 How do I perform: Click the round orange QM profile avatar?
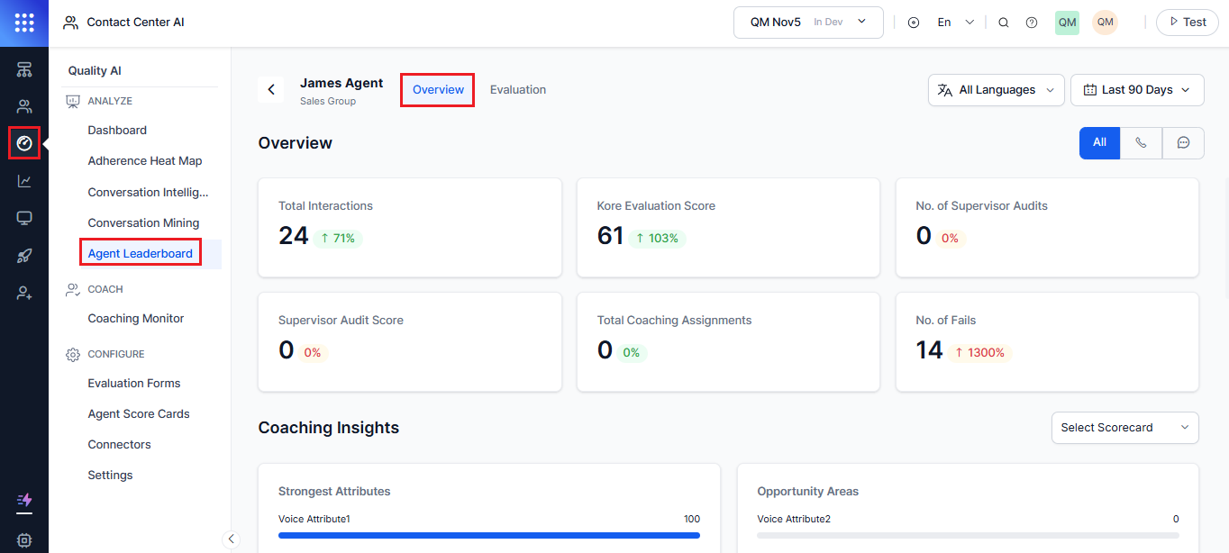pyautogui.click(x=1106, y=23)
